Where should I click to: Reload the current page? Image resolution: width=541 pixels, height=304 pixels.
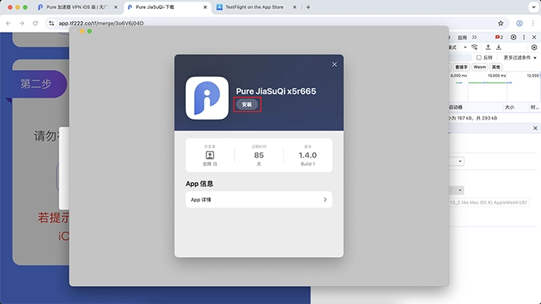(x=35, y=23)
